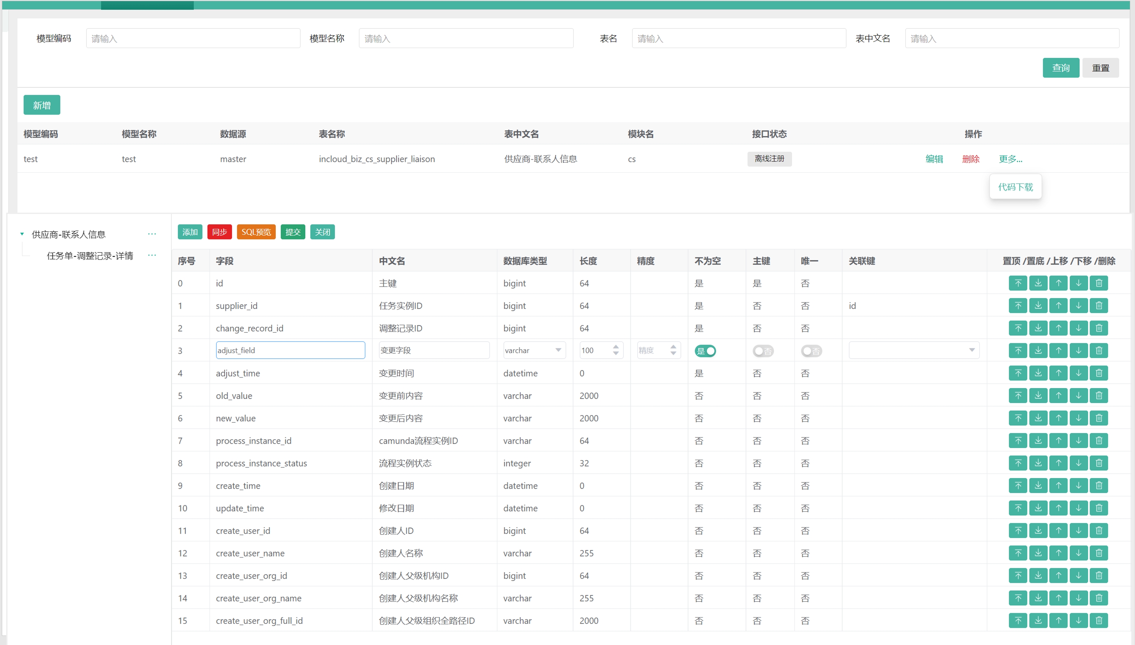Move create_user_name row up one

tap(1058, 553)
